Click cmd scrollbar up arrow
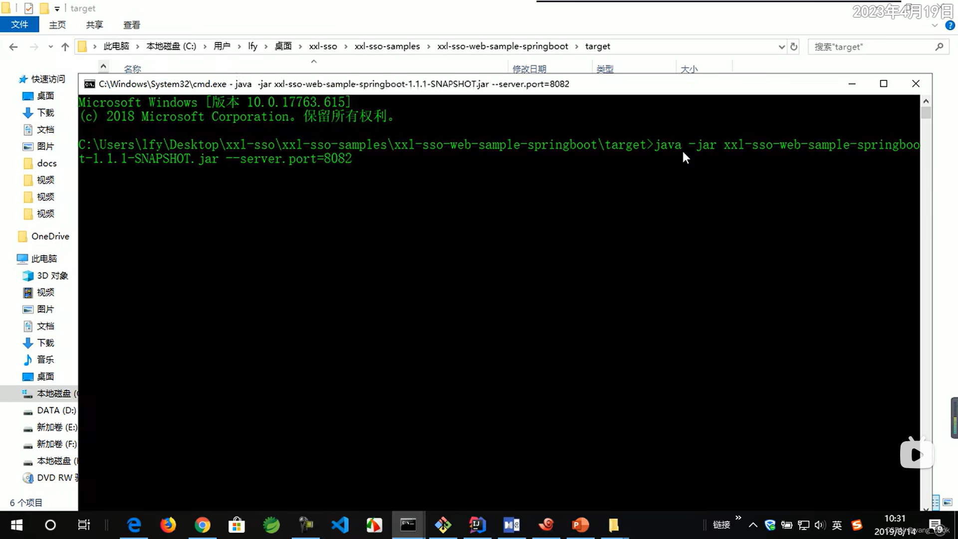Viewport: 958px width, 539px height. pyautogui.click(x=926, y=101)
